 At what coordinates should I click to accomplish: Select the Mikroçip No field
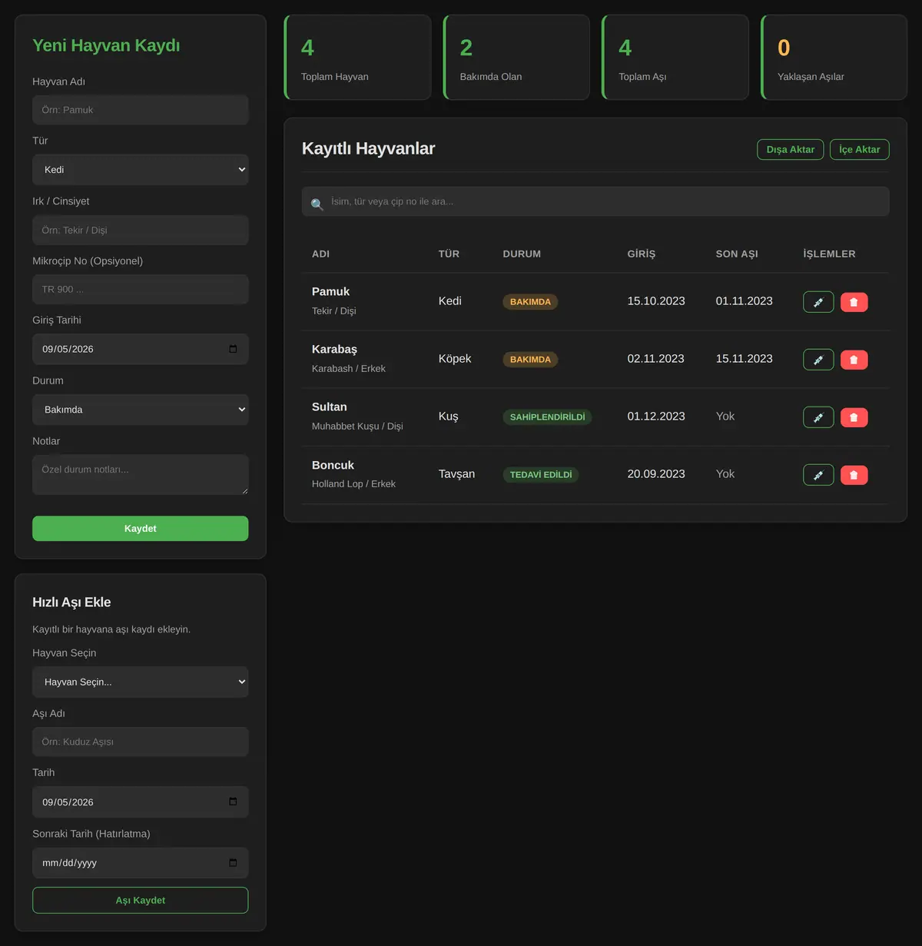click(141, 290)
